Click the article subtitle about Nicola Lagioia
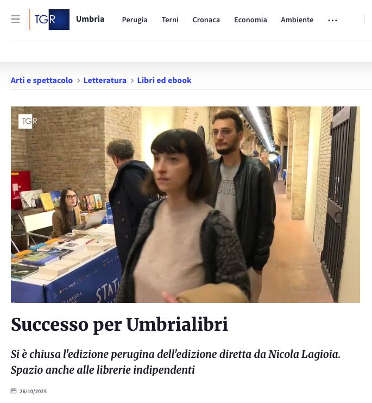The width and height of the screenshot is (372, 403). (175, 362)
